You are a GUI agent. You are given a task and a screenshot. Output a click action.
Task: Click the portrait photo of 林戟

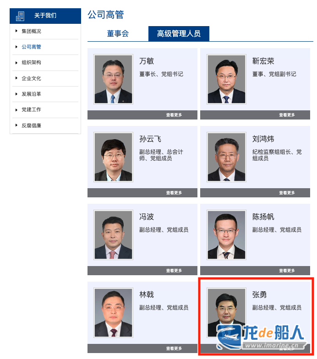pos(114,313)
